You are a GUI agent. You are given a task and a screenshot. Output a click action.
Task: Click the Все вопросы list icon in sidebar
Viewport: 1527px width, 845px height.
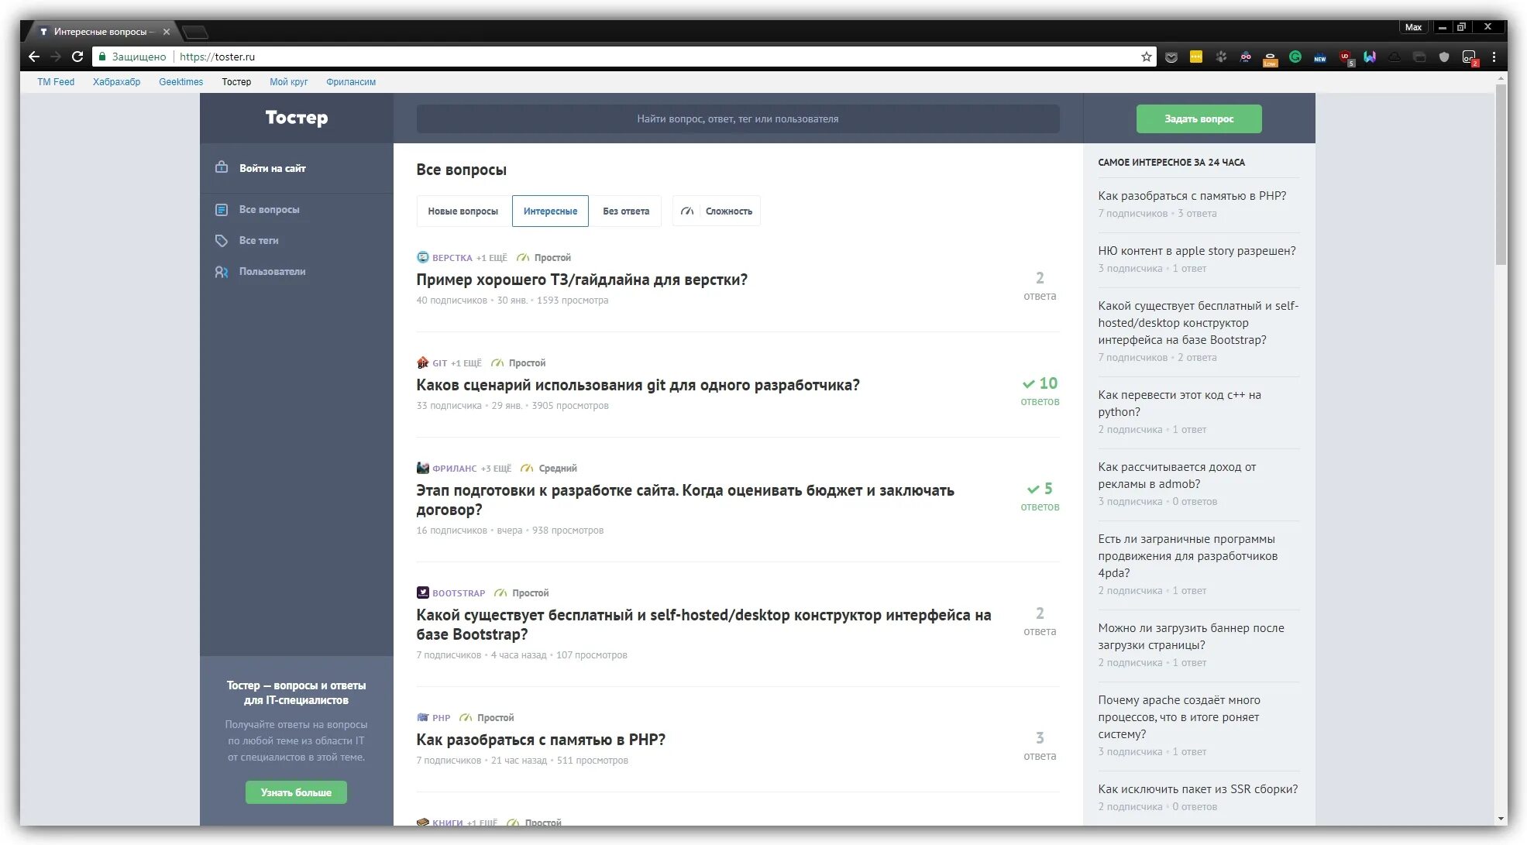[222, 209]
